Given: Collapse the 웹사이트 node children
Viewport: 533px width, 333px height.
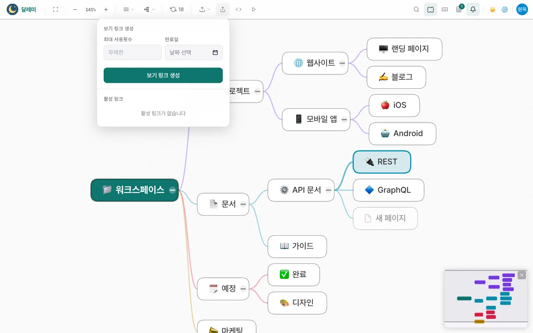Looking at the screenshot, I should click(342, 63).
